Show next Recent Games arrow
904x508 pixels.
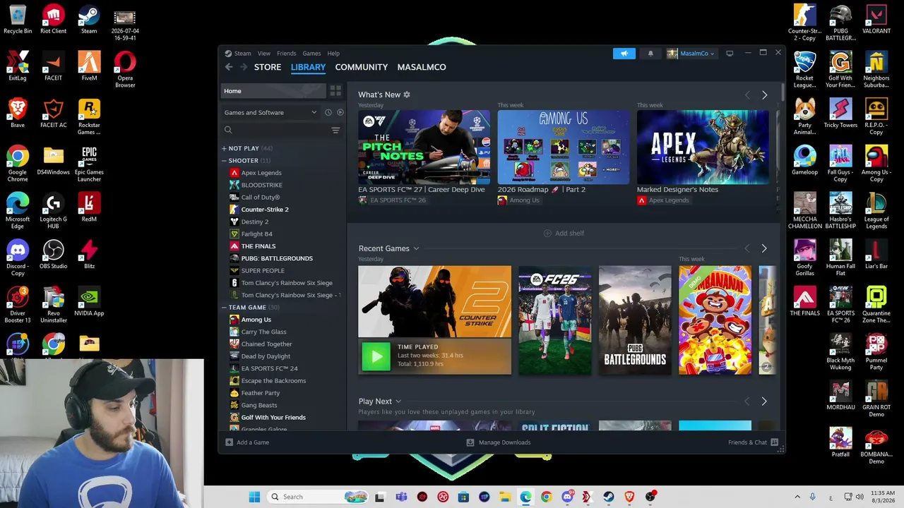point(764,248)
